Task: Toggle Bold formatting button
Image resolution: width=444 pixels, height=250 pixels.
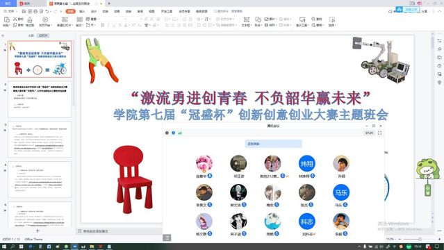Action: [103, 25]
